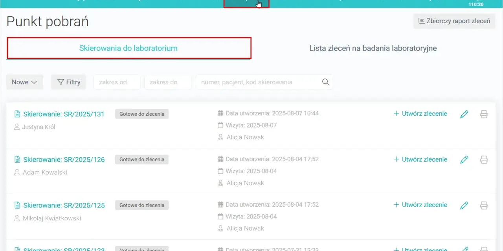Click the document icon beside SR/2025/131
The image size is (503, 251).
point(17,114)
